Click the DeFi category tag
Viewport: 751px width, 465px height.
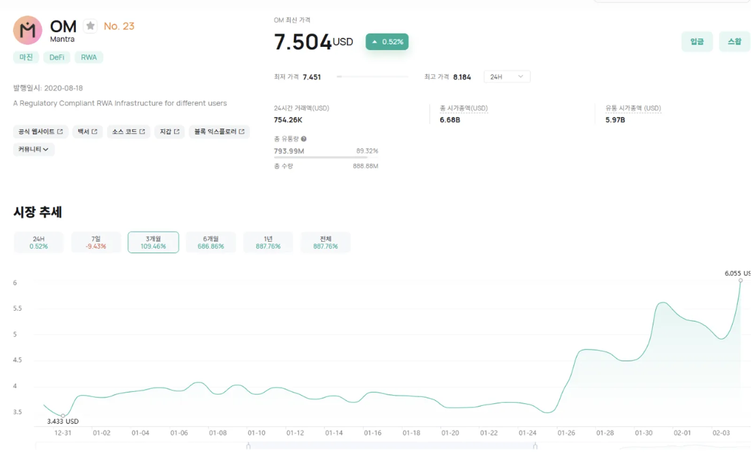coord(57,57)
